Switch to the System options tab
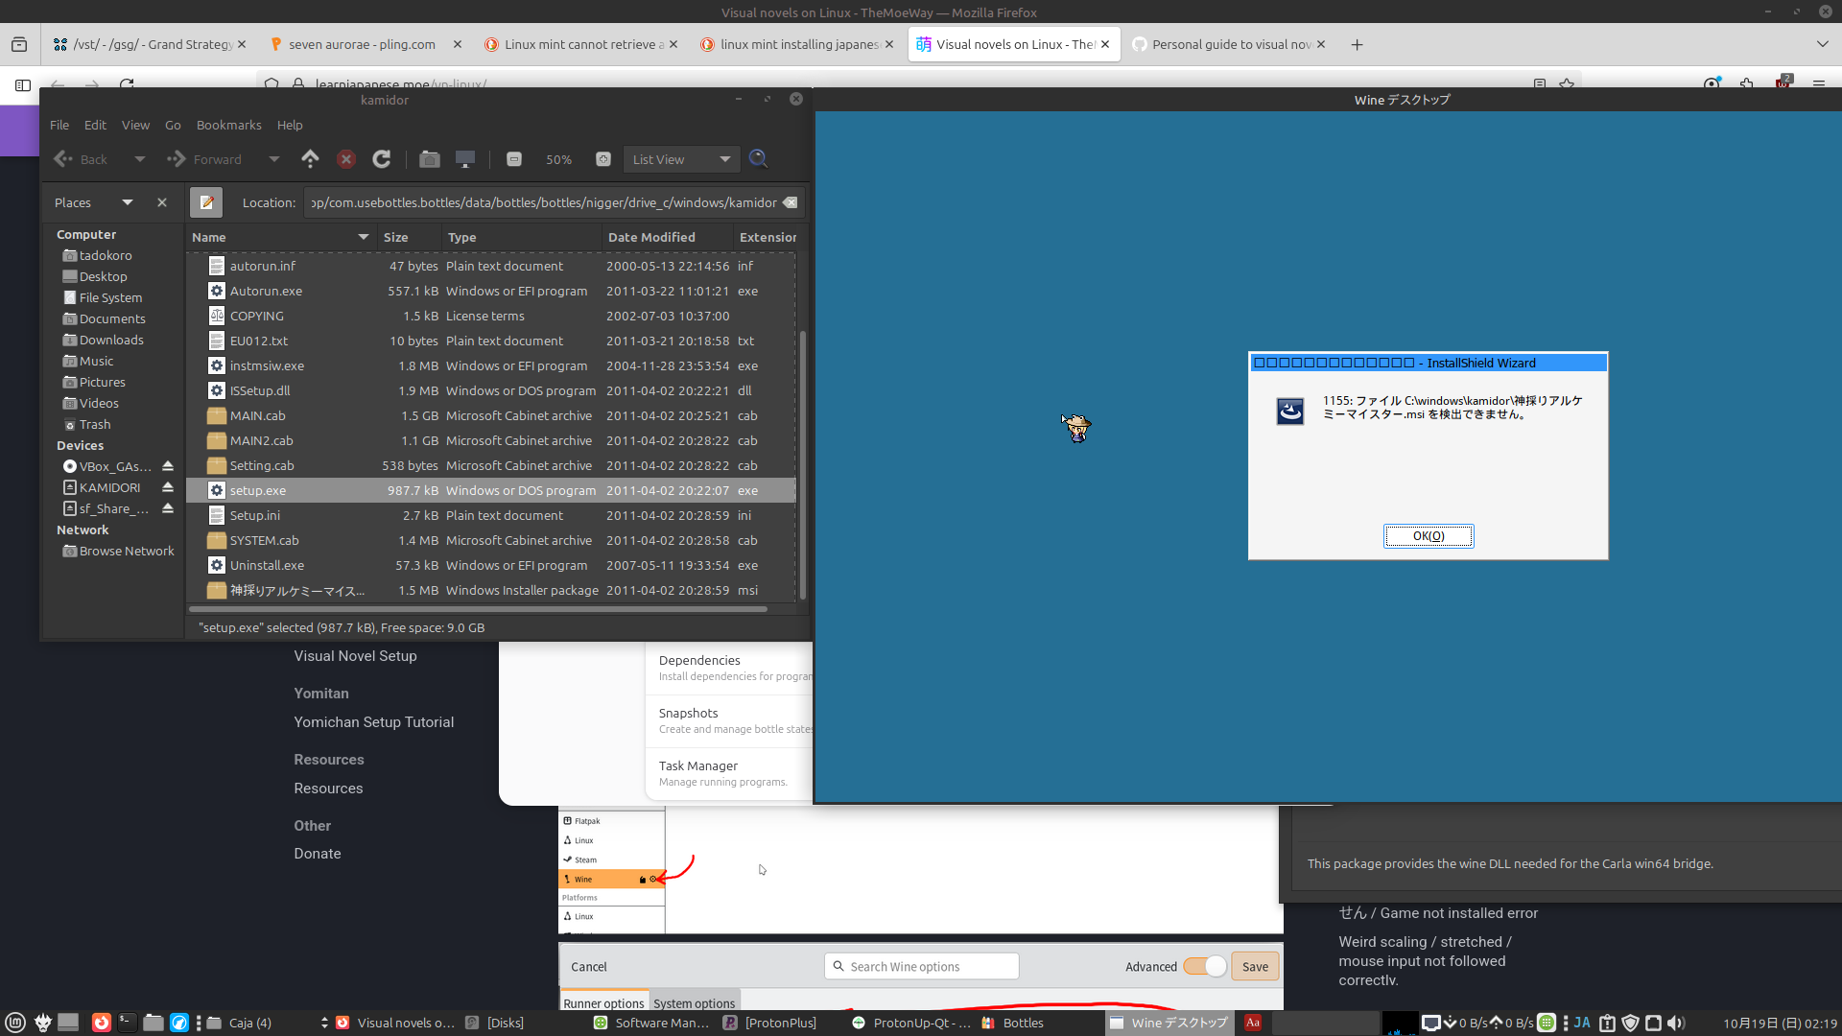 [x=694, y=1003]
